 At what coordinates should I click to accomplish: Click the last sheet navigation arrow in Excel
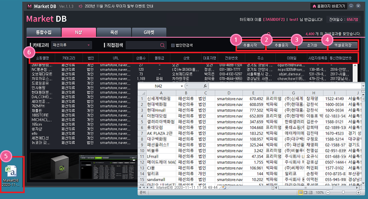point(151,188)
